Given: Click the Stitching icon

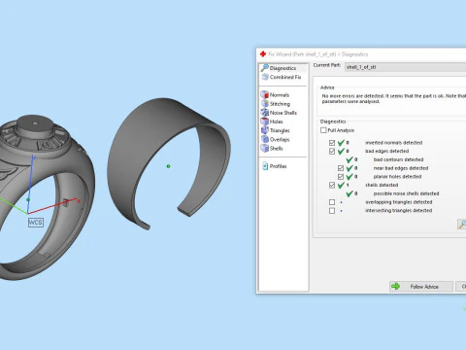Looking at the screenshot, I should [x=265, y=104].
